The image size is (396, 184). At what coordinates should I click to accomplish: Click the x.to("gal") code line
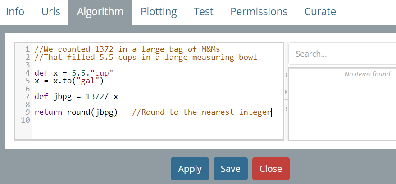[69, 81]
